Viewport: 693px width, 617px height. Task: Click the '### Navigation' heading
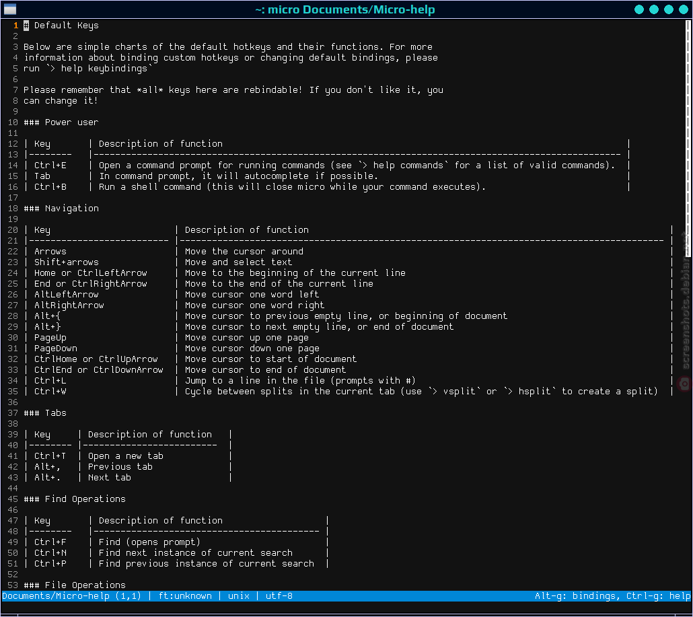coord(61,208)
